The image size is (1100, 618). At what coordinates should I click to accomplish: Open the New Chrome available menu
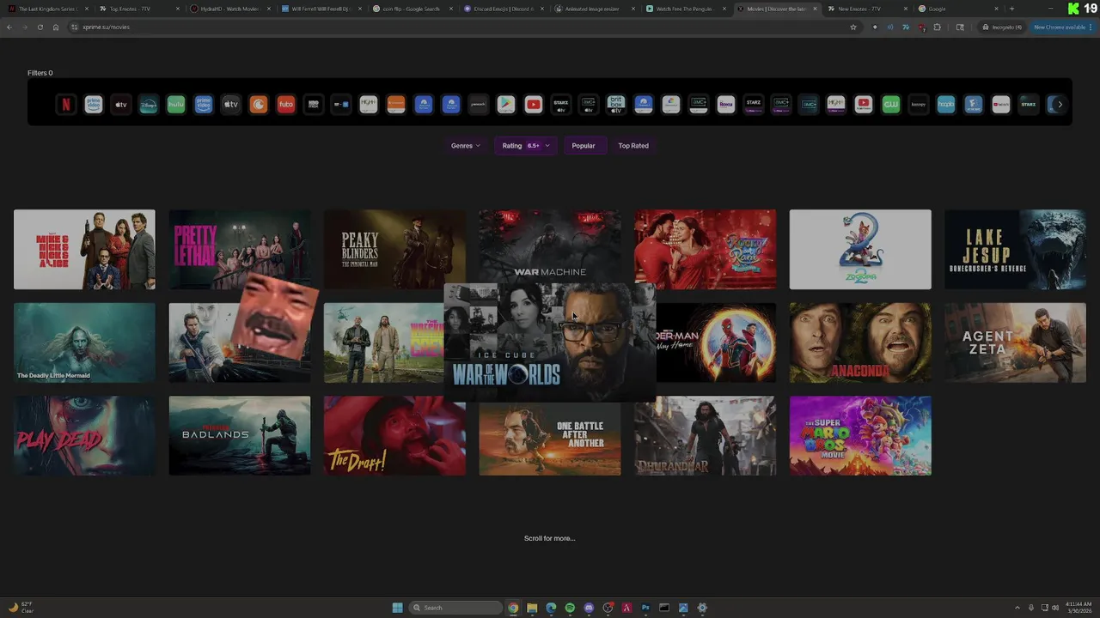tap(1062, 27)
